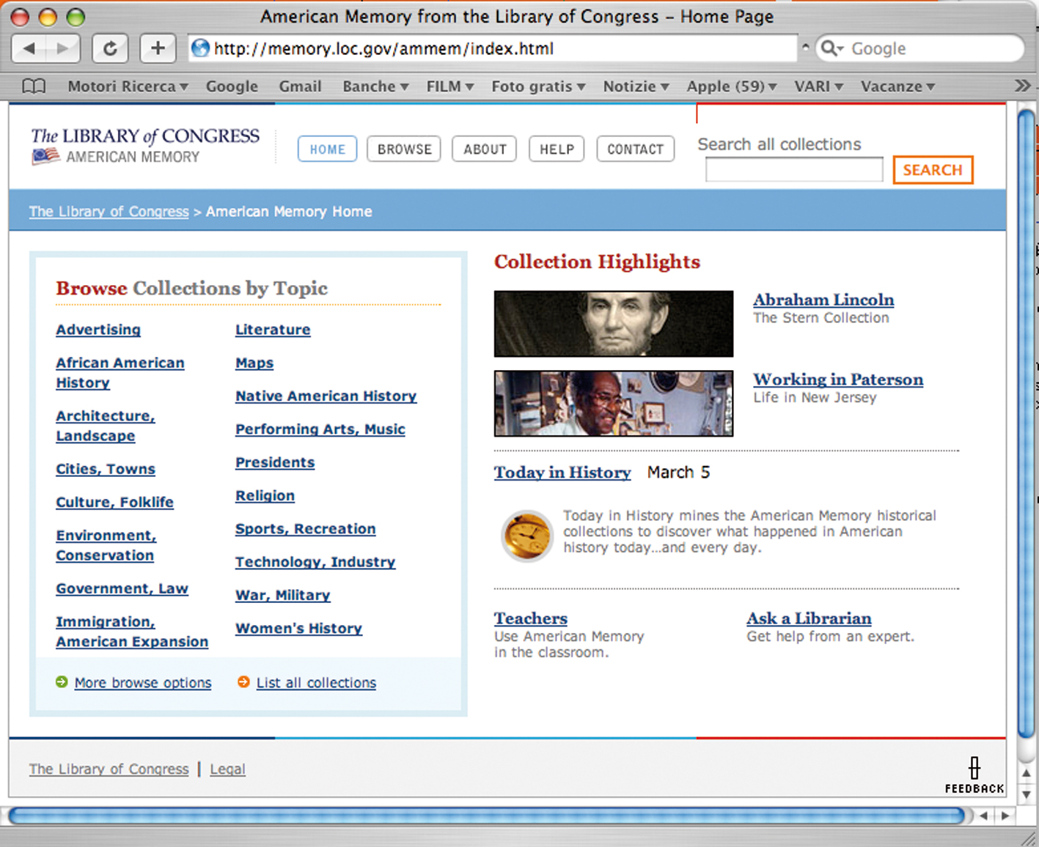
Task: Open the Working in Paterson photo thumbnail
Action: 614,403
